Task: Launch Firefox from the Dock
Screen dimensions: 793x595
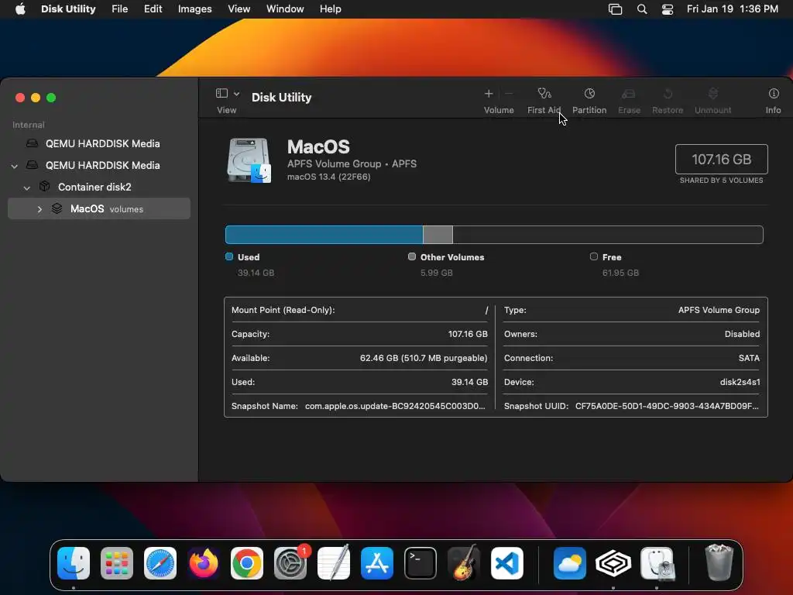Action: point(204,563)
